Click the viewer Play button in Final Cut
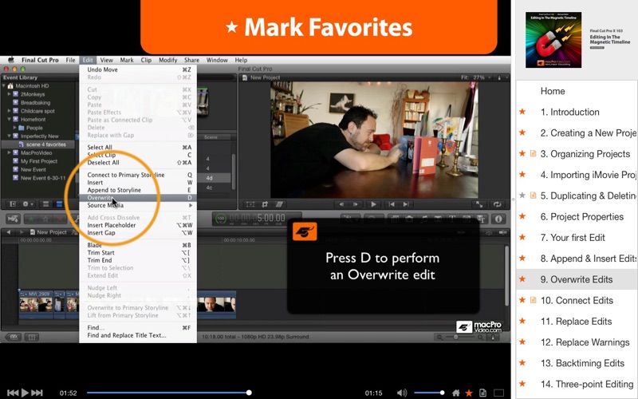This screenshot has width=638, height=399. coord(373,204)
